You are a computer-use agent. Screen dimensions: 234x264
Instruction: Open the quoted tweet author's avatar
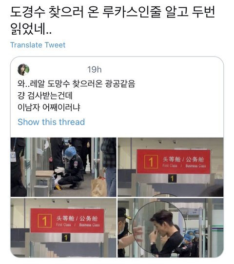pyautogui.click(x=23, y=69)
